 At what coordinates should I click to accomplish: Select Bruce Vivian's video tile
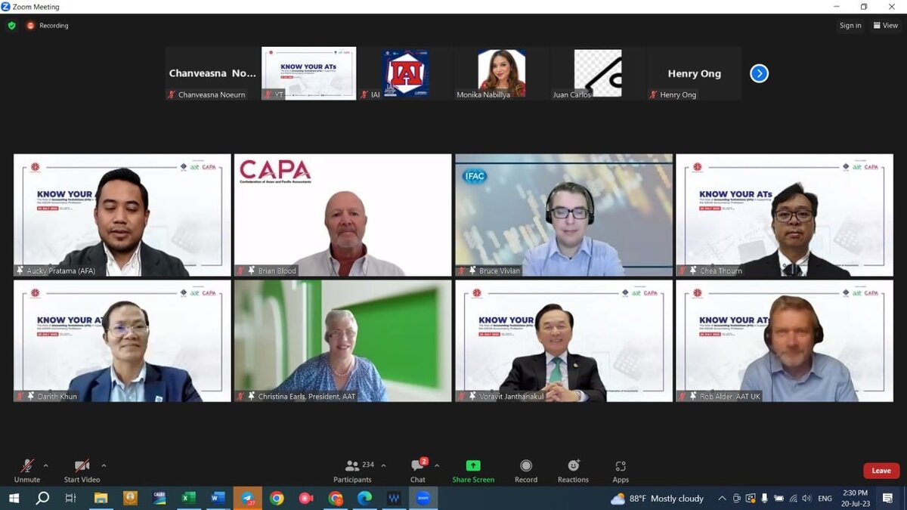[x=564, y=215]
